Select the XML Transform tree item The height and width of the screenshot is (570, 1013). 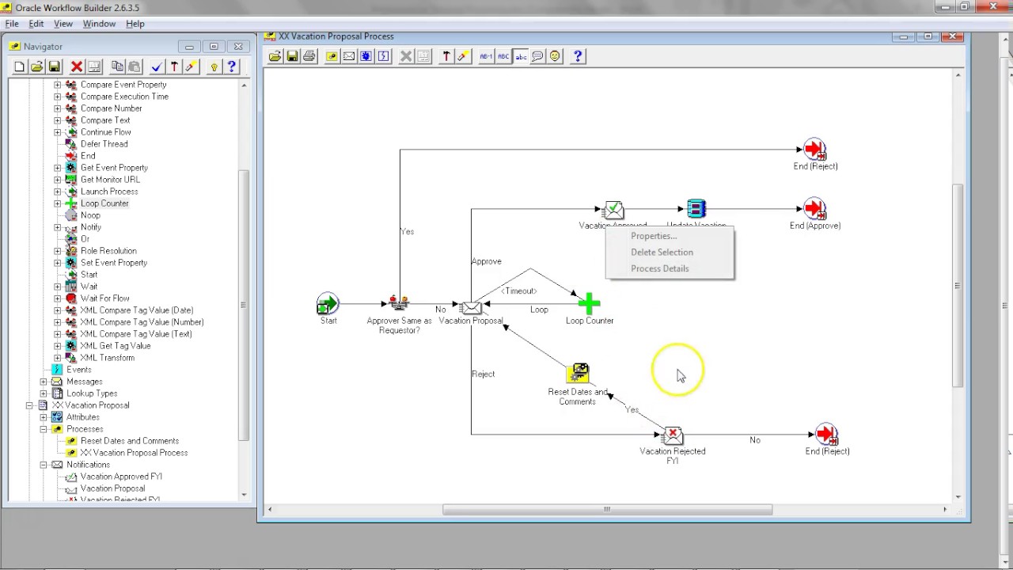pyautogui.click(x=107, y=358)
